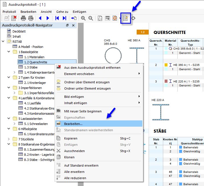
Task: Click Bearbeiten... in the context menu
Action: (x=99, y=124)
